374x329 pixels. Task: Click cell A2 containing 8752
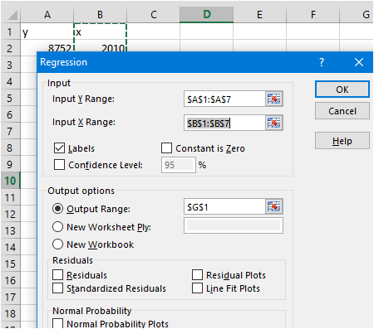[x=47, y=46]
